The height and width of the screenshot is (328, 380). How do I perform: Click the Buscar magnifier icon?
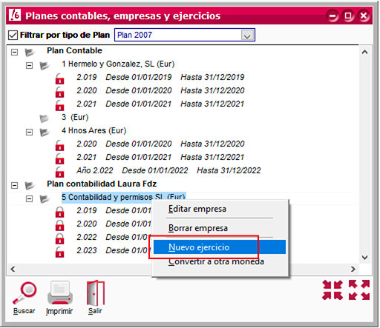(24, 293)
